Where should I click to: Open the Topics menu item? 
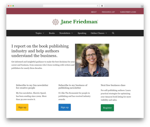(38, 33)
